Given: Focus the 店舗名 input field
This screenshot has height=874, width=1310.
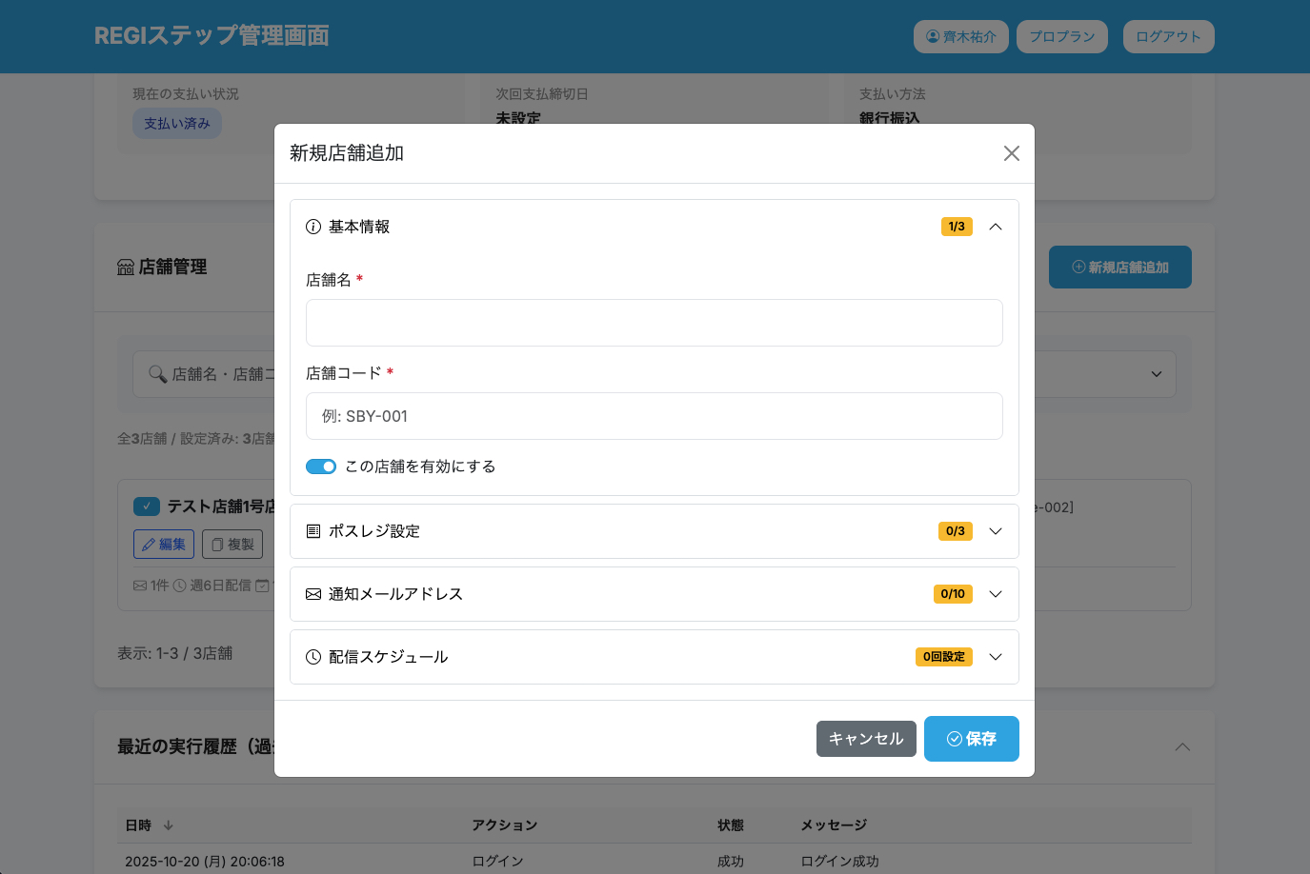Looking at the screenshot, I should (x=654, y=323).
